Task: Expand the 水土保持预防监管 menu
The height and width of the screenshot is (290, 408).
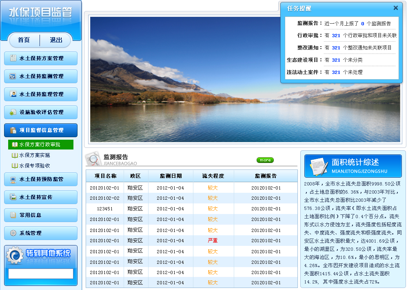Action: pyautogui.click(x=41, y=179)
